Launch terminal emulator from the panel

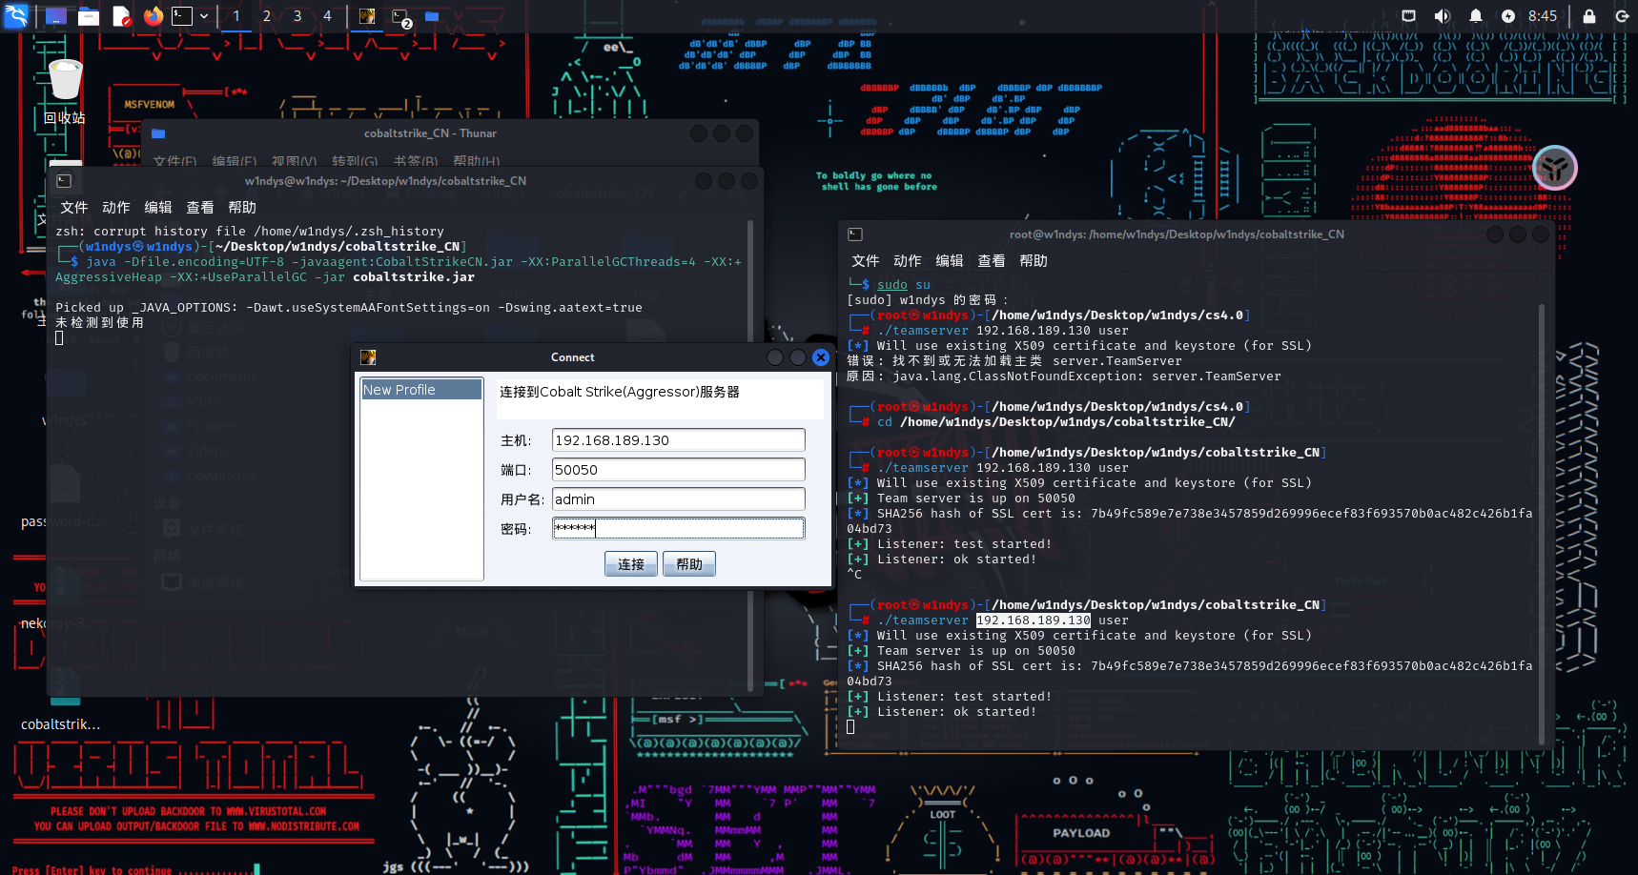[181, 16]
